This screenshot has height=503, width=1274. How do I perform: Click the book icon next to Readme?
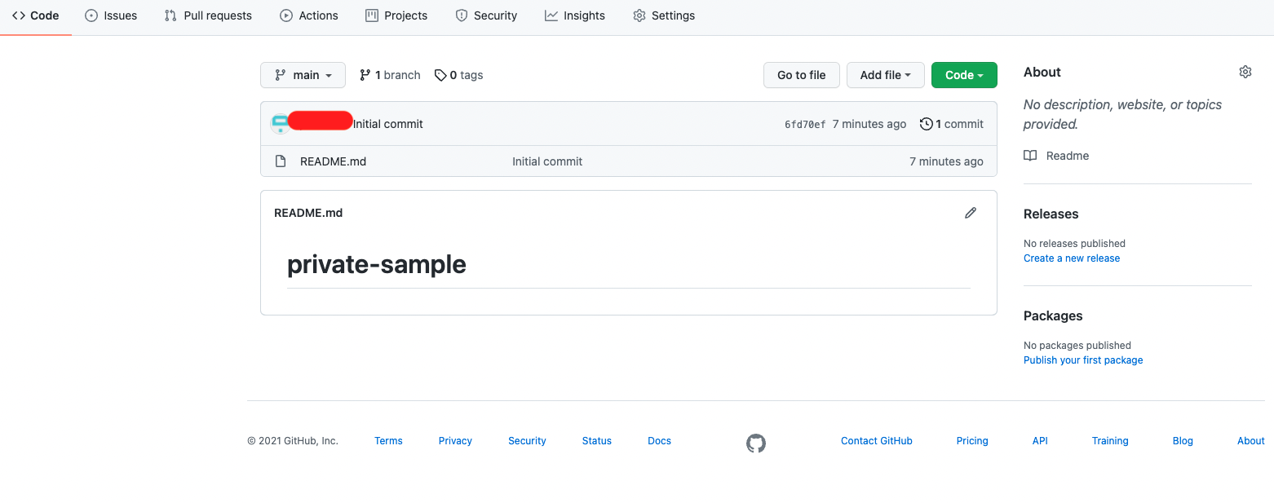coord(1030,156)
